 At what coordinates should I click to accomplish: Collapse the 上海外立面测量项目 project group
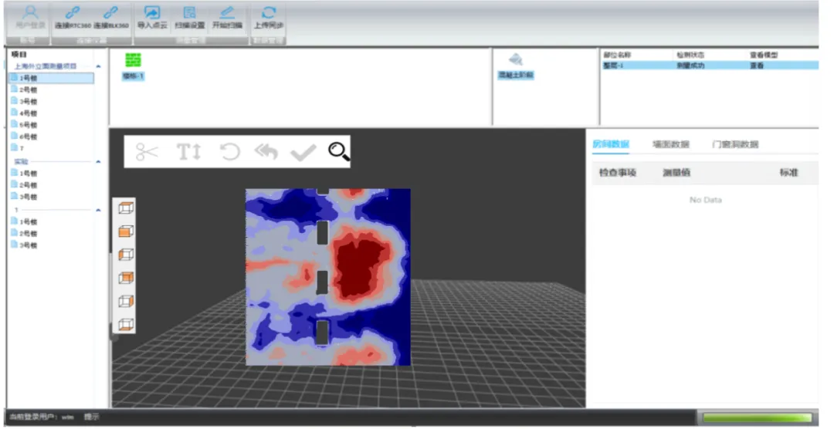tap(98, 67)
